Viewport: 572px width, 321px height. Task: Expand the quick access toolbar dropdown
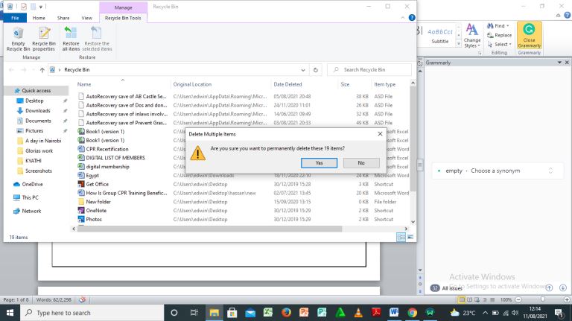click(40, 7)
